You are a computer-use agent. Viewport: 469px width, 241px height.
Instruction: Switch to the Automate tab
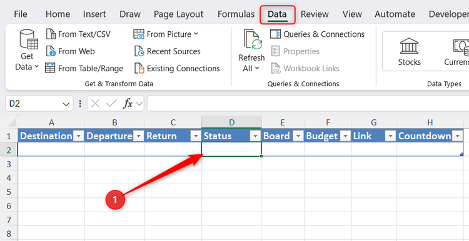395,14
